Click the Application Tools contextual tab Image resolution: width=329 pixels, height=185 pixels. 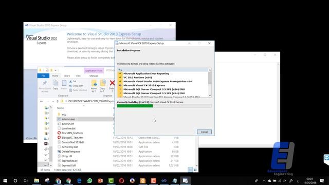tap(94, 71)
